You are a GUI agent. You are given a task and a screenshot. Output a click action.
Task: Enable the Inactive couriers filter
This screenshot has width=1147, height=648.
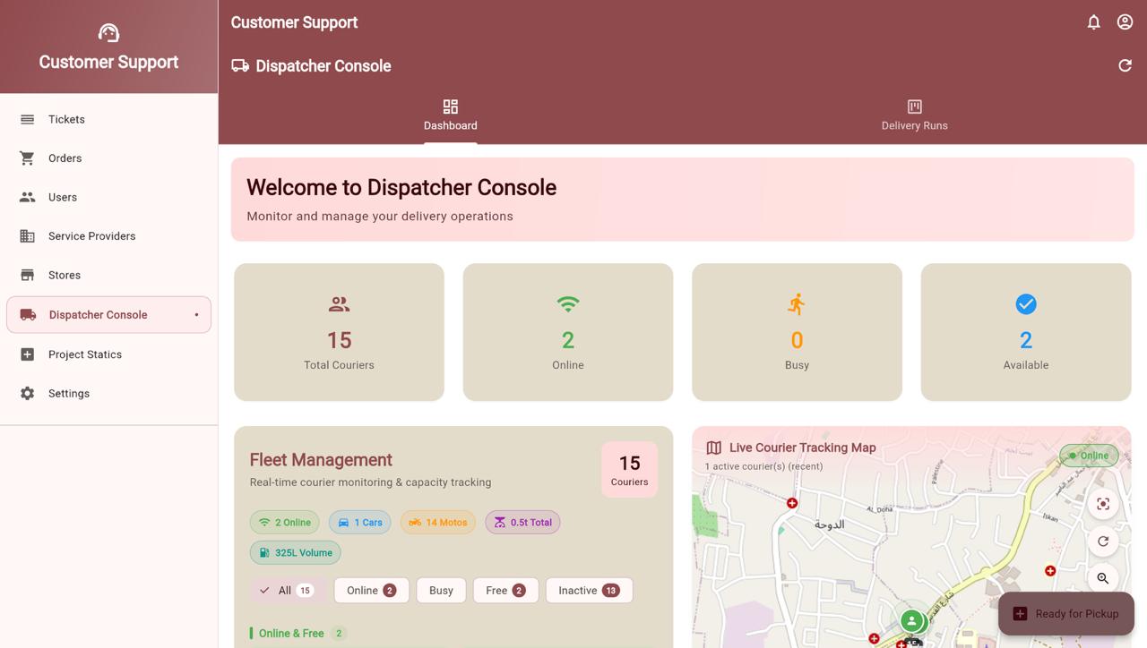coord(589,590)
